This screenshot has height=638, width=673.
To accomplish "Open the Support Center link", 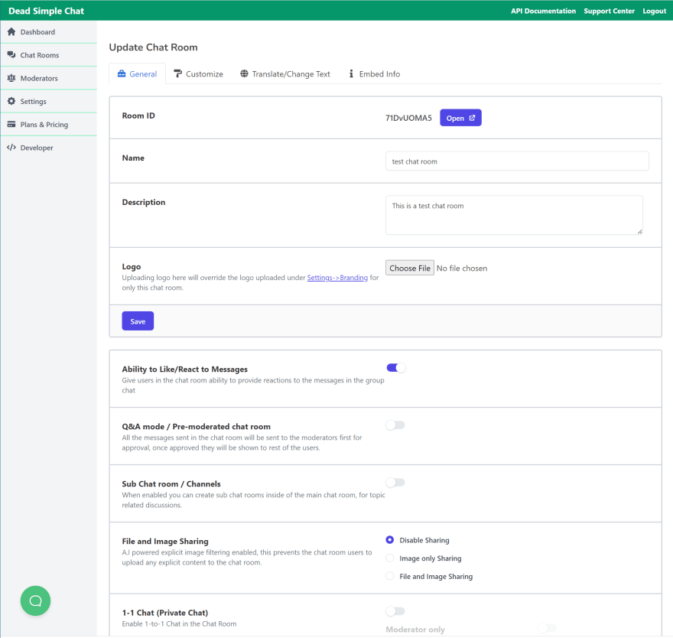I will (x=609, y=11).
